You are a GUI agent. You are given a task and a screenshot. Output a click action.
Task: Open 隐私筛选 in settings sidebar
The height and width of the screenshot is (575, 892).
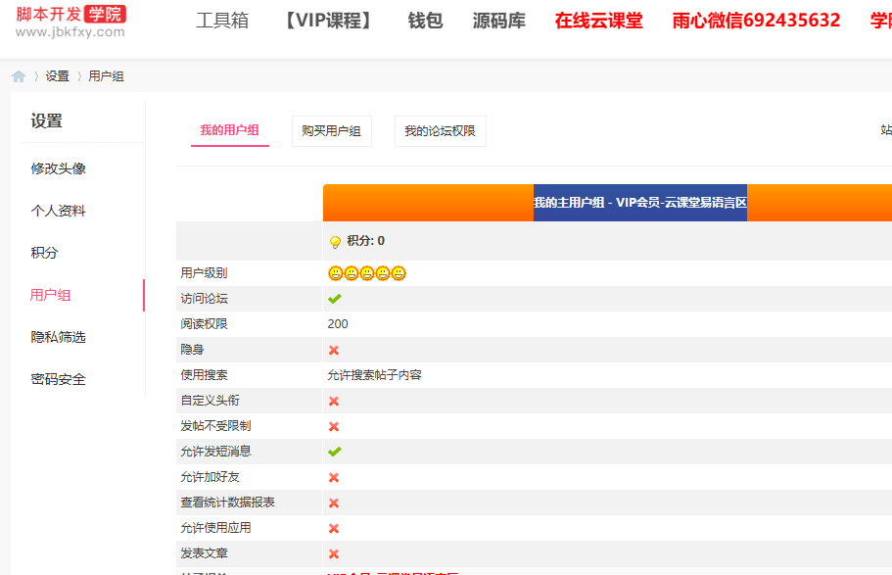point(58,337)
